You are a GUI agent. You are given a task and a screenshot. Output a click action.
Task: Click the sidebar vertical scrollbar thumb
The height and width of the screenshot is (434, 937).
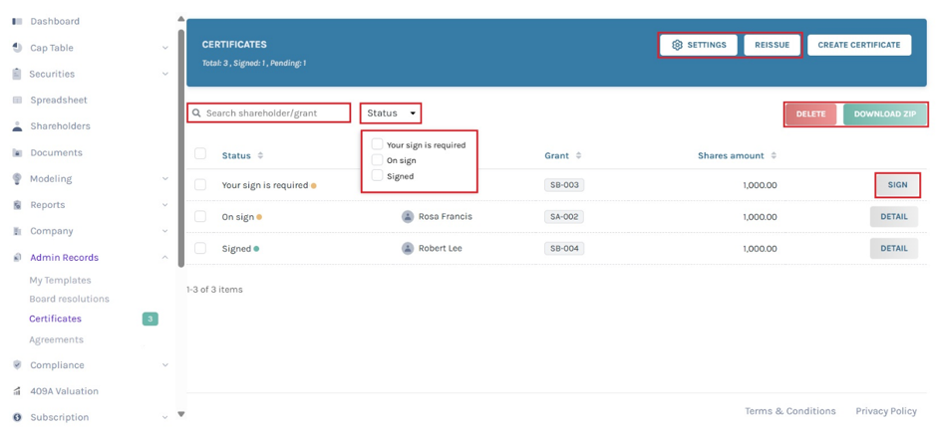(181, 148)
